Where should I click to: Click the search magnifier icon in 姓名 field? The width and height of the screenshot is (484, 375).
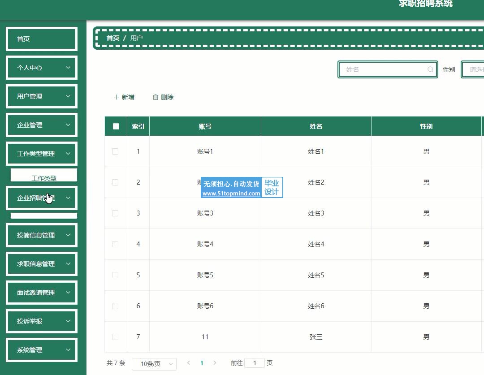point(430,69)
